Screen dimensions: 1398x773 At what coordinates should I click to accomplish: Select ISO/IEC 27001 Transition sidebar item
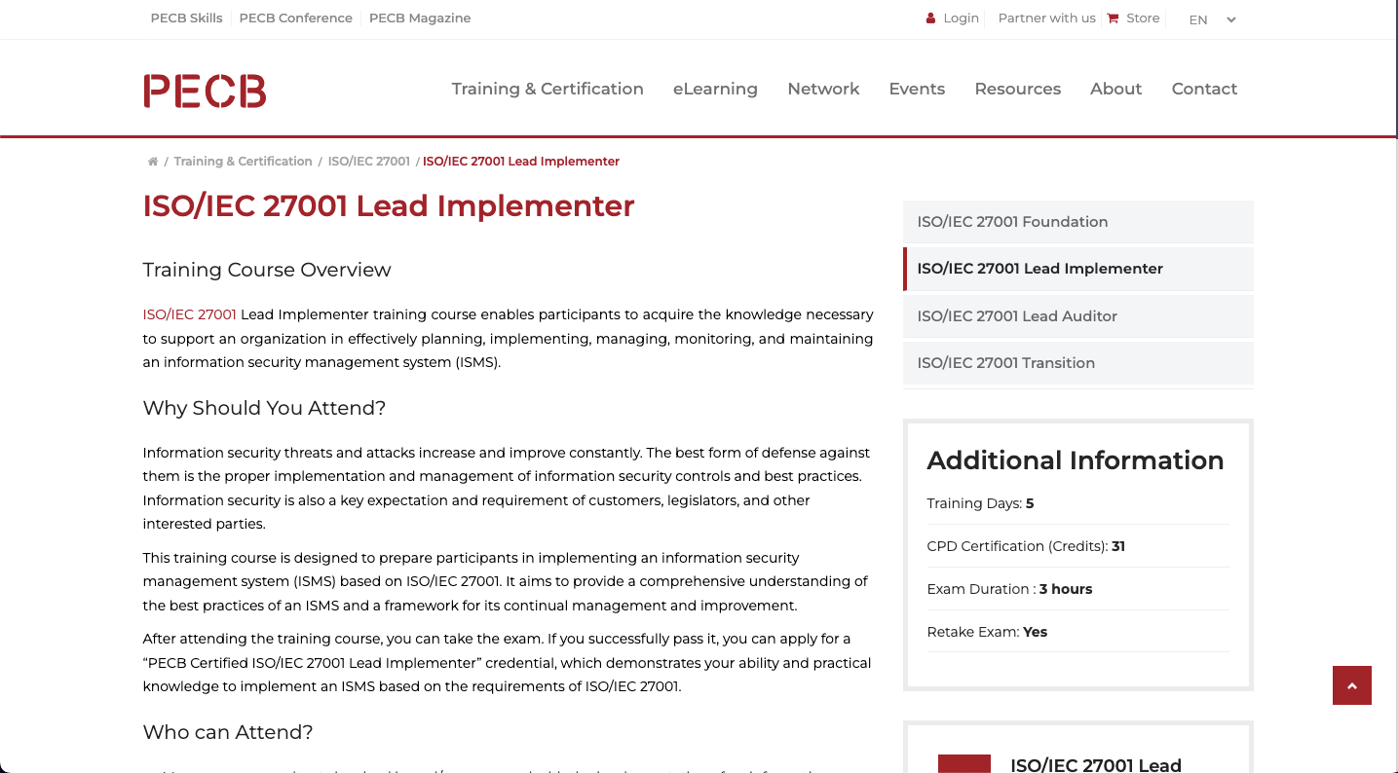coord(1077,363)
